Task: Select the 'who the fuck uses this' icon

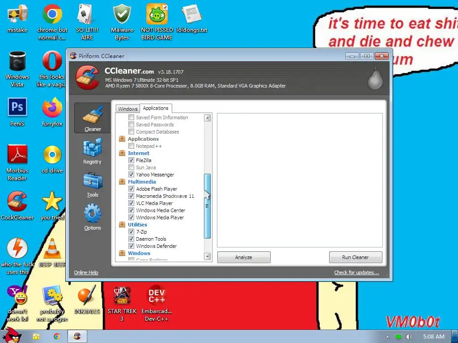Action: coord(17,257)
